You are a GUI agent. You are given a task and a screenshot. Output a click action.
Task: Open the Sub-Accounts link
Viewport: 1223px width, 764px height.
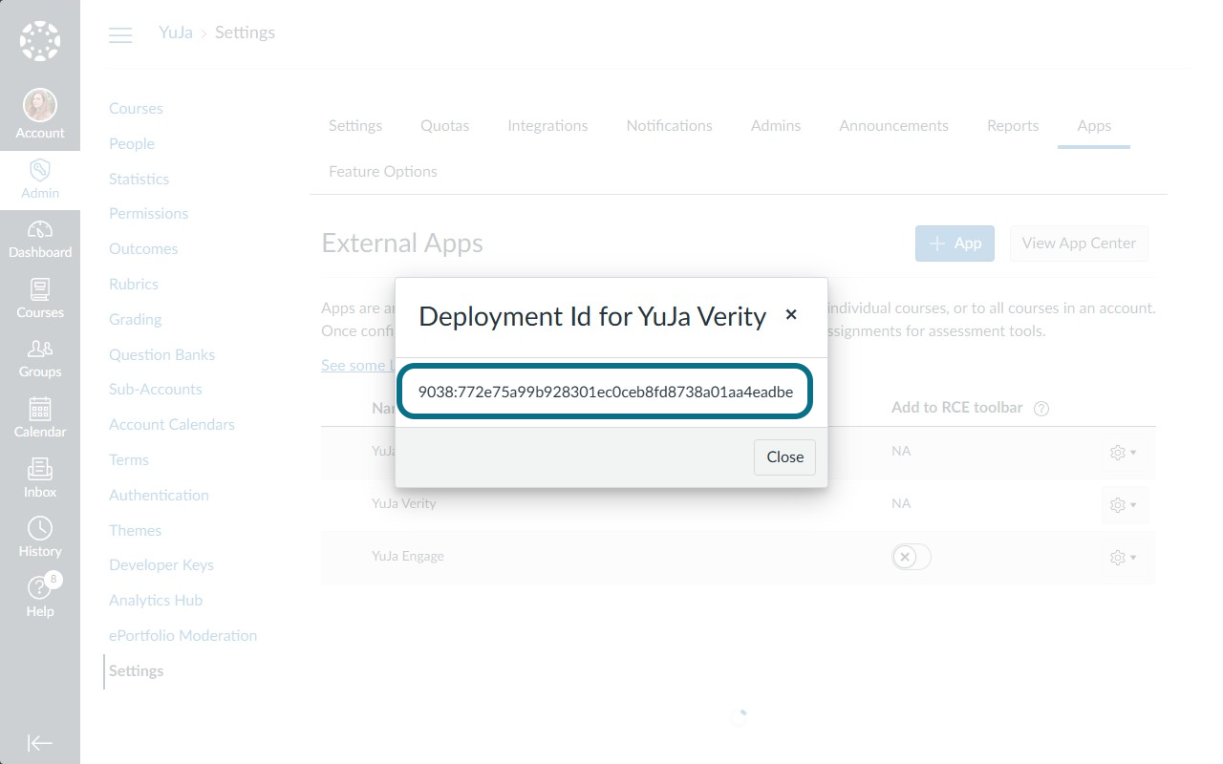156,390
